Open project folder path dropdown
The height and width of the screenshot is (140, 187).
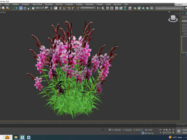click(x=170, y=8)
